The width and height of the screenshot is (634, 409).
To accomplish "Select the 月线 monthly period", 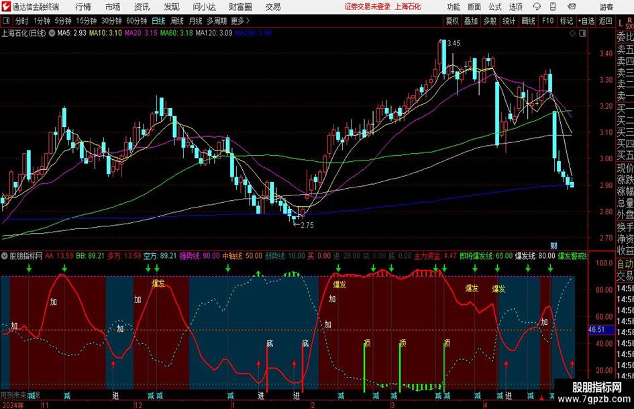I will pos(195,21).
